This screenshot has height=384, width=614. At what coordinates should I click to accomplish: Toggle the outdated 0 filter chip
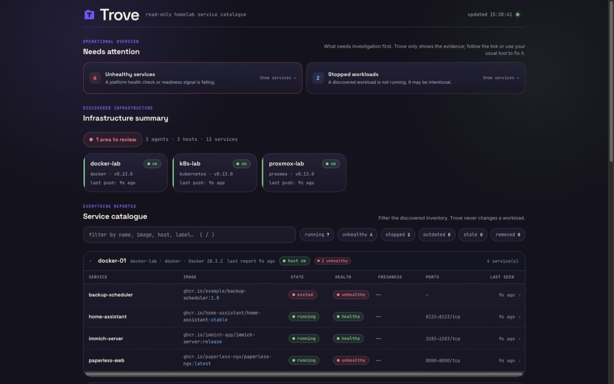coord(437,235)
